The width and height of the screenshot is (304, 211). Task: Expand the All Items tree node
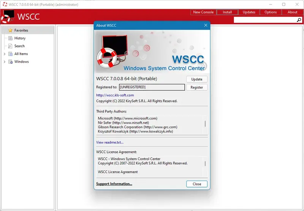(x=5, y=54)
